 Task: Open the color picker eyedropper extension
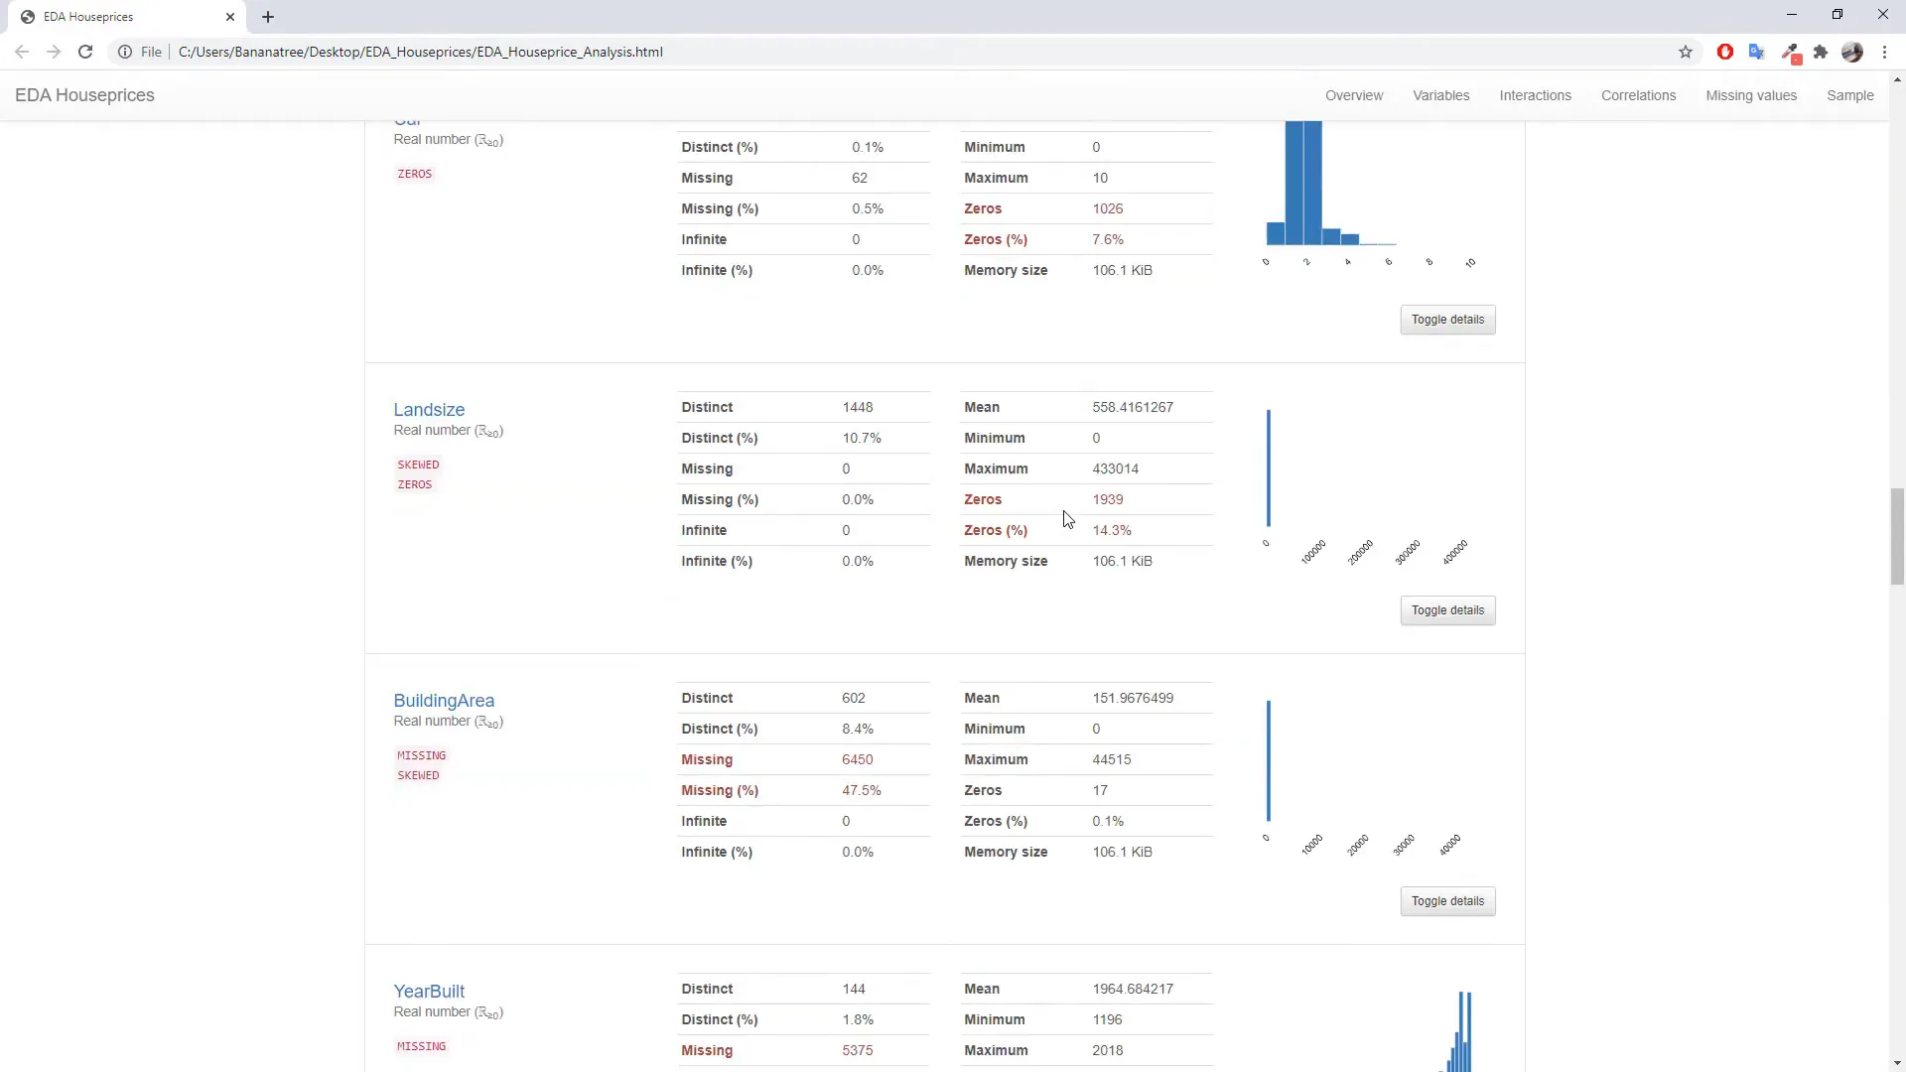pos(1790,52)
